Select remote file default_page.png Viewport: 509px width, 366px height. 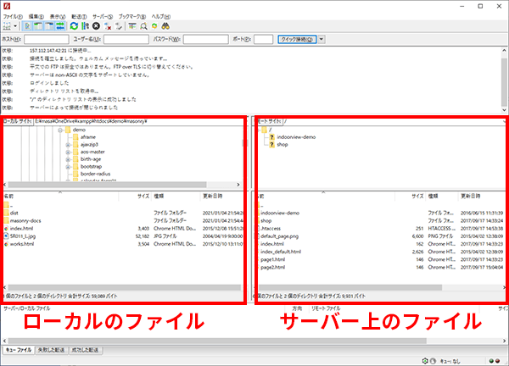pyautogui.click(x=279, y=236)
